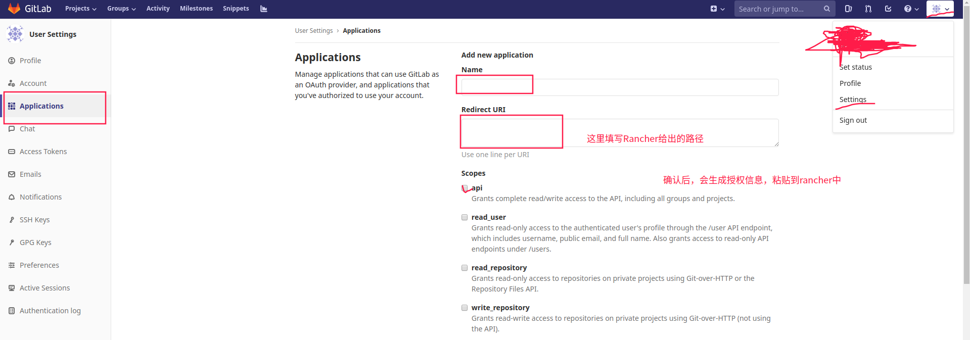The width and height of the screenshot is (970, 340).
Task: Click the Active Sessions monitor icon
Action: pos(12,288)
